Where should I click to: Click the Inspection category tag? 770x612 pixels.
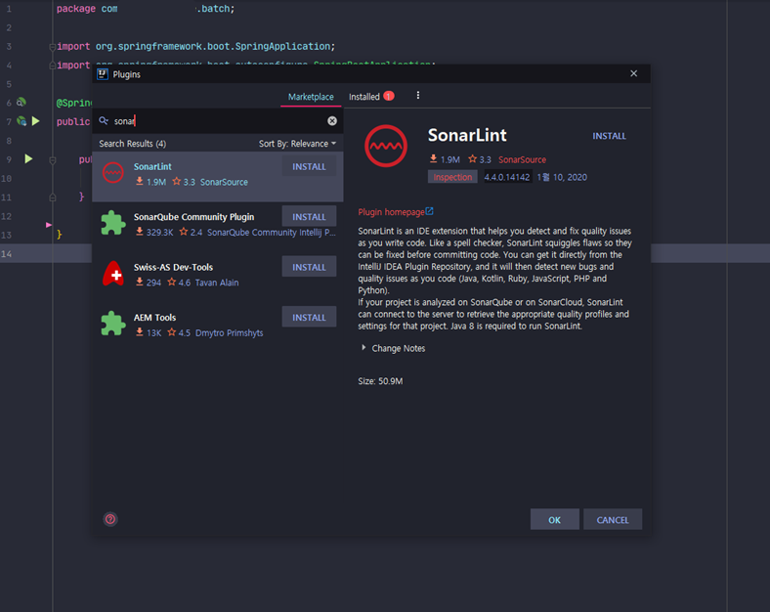(x=452, y=177)
